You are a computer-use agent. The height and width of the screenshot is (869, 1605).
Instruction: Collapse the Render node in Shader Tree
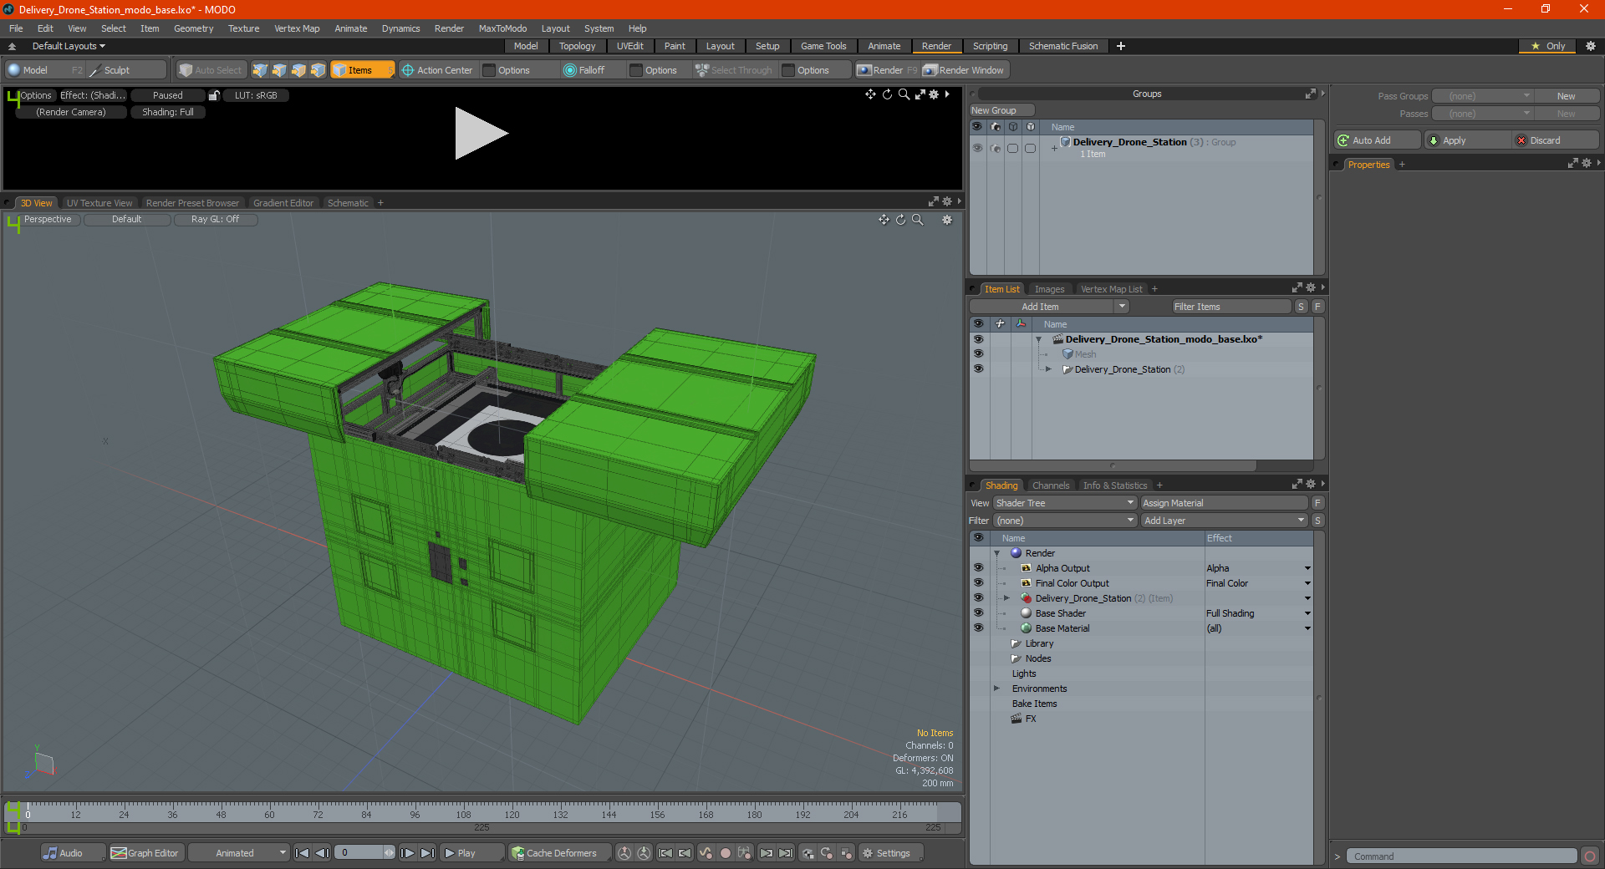[x=996, y=553]
